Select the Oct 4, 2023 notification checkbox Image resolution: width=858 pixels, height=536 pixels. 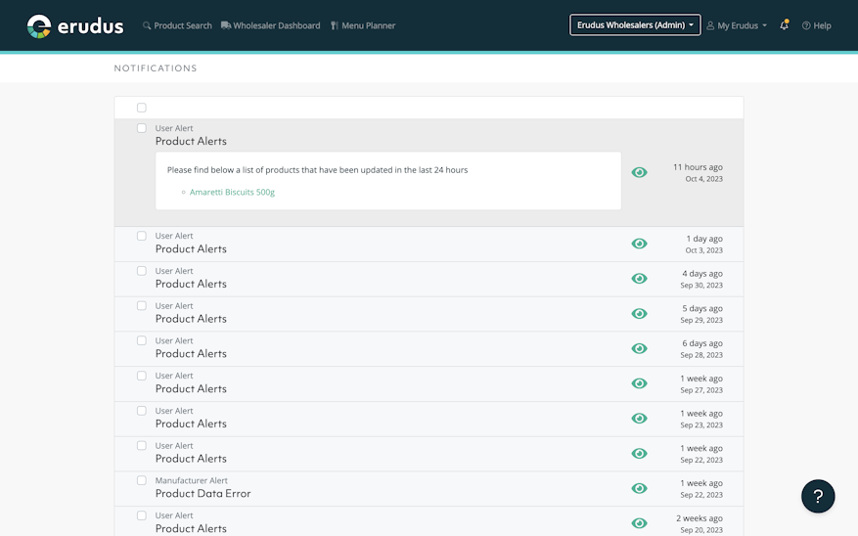142,128
